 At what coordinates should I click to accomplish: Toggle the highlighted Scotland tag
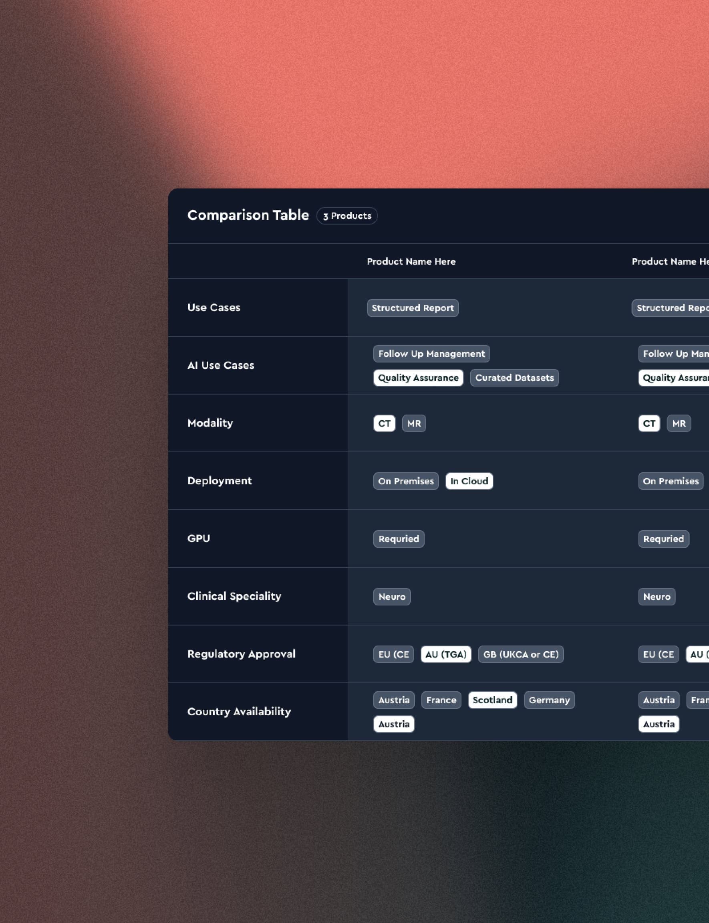tap(492, 700)
